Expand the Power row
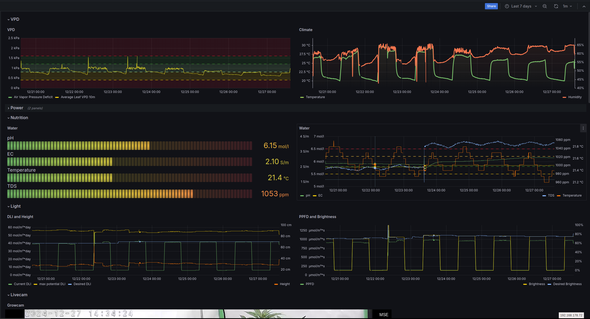The width and height of the screenshot is (590, 319). (x=15, y=108)
